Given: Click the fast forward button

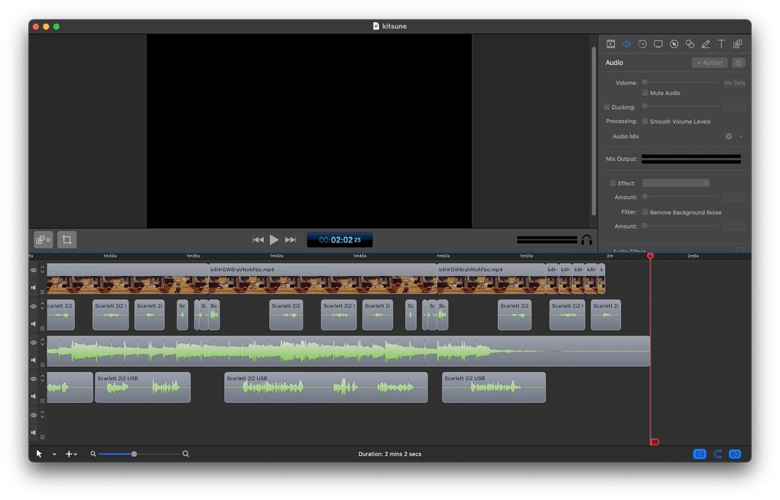Looking at the screenshot, I should point(291,240).
